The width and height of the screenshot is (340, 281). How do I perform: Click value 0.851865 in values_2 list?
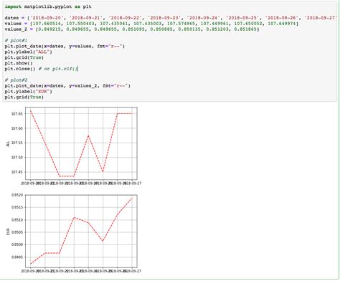click(x=245, y=29)
